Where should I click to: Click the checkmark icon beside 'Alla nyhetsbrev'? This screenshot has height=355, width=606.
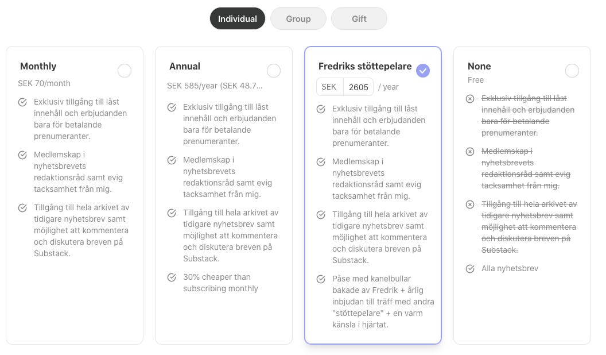(x=470, y=269)
